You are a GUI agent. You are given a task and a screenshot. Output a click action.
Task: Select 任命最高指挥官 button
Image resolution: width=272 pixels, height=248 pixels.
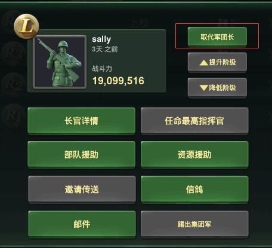click(x=194, y=121)
